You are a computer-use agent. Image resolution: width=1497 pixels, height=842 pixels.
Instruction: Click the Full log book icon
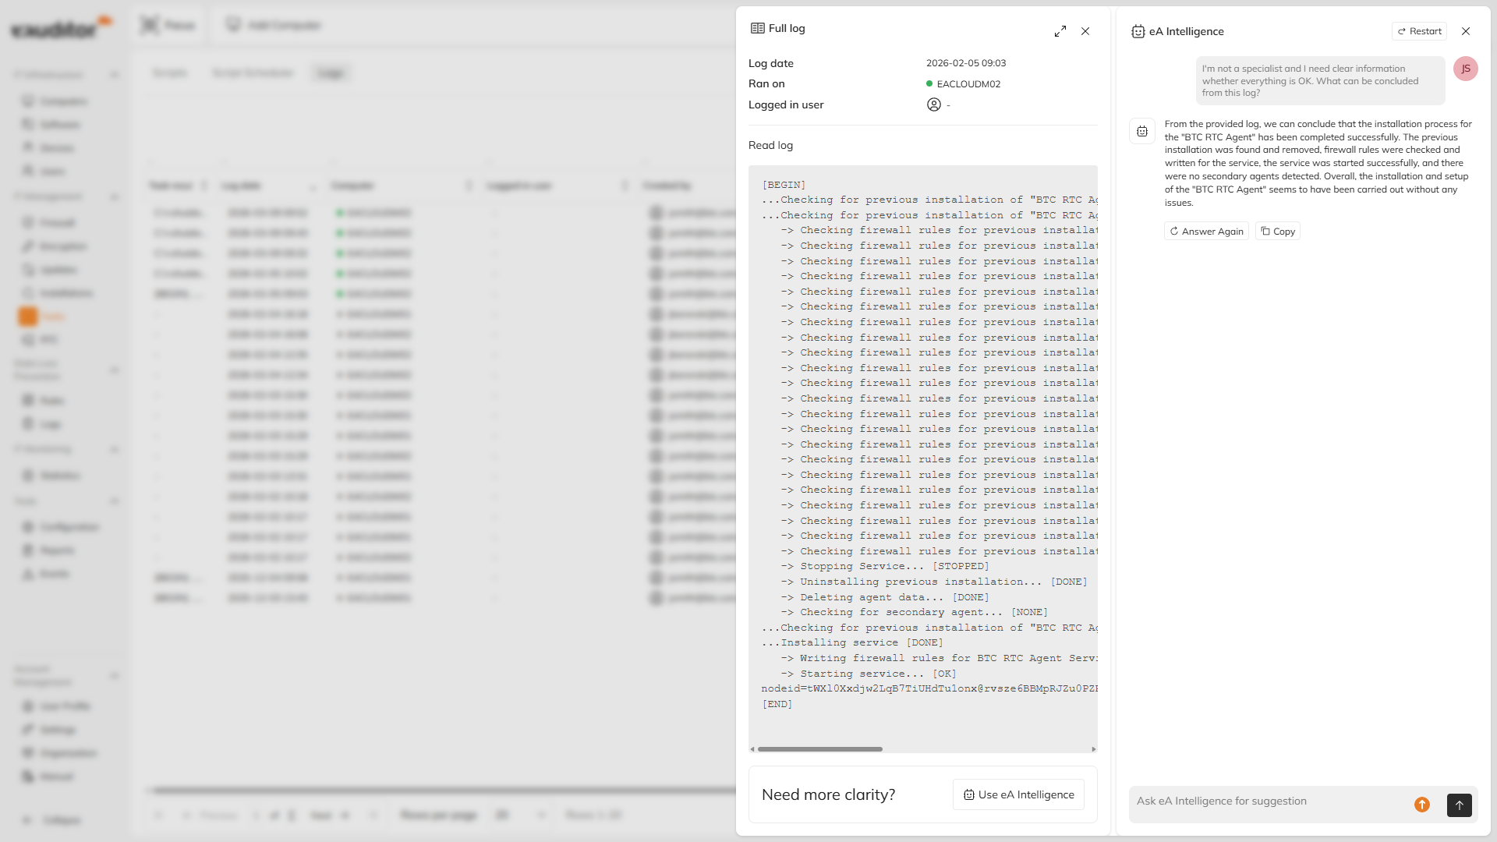757,28
